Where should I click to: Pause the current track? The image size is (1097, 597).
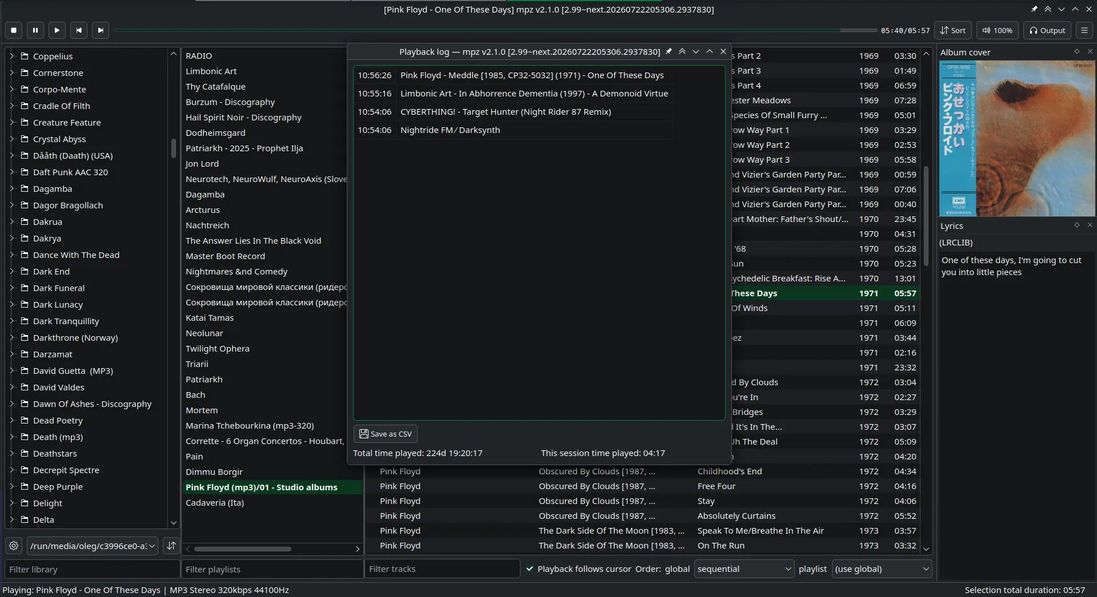pos(35,30)
